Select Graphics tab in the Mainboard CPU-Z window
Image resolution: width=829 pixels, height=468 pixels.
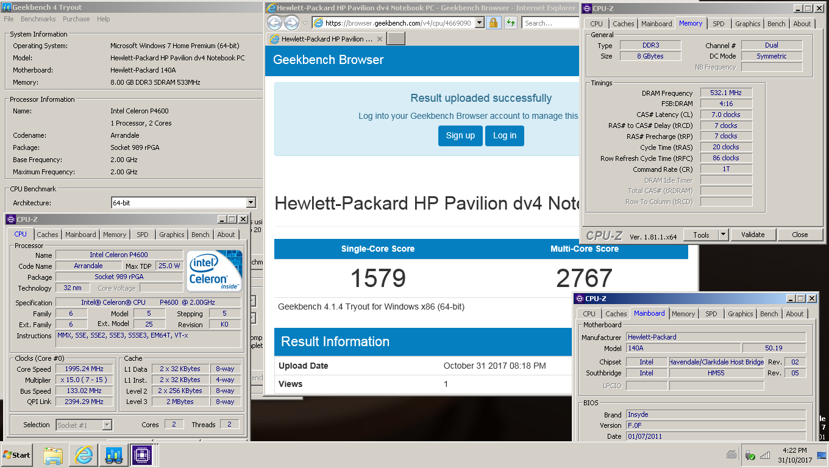pos(740,314)
